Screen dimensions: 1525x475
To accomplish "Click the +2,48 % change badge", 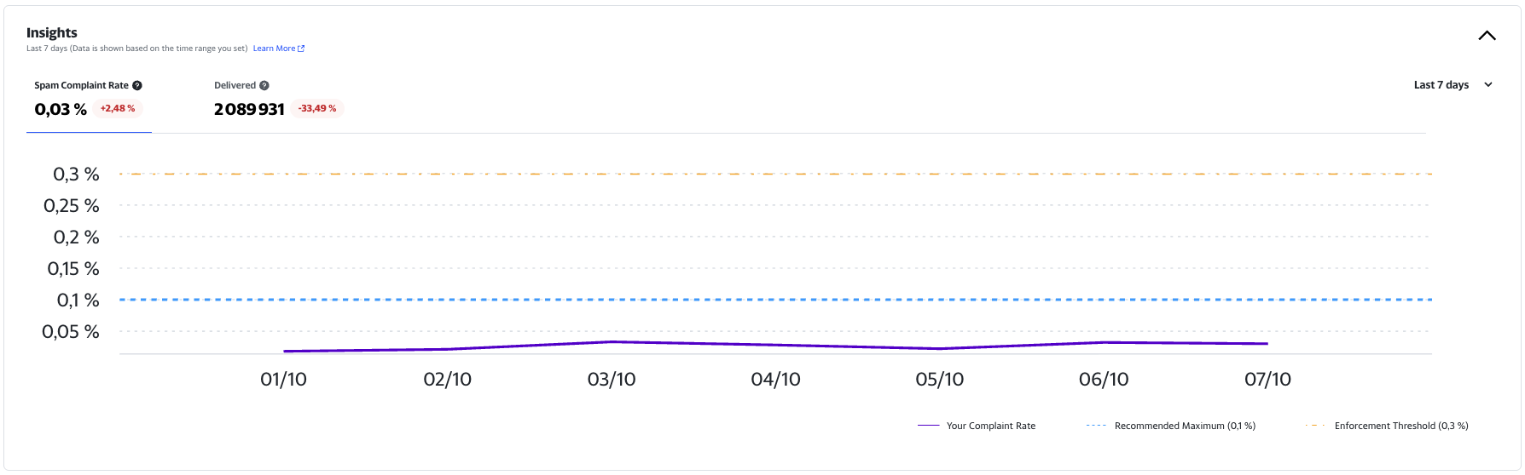I will click(118, 109).
